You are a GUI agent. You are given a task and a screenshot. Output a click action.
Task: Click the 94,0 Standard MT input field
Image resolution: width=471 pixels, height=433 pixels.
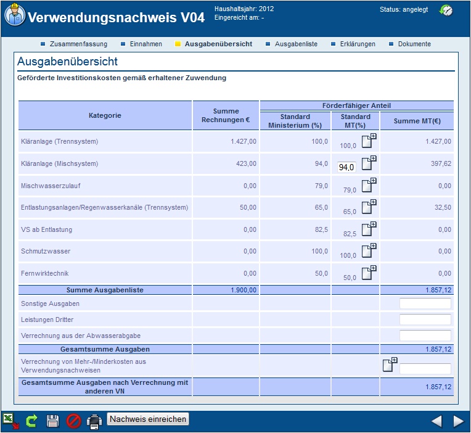pos(346,167)
